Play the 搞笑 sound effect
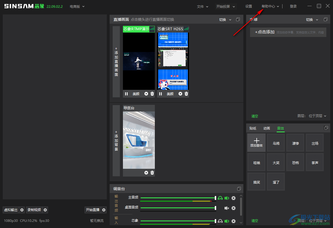 256,182
